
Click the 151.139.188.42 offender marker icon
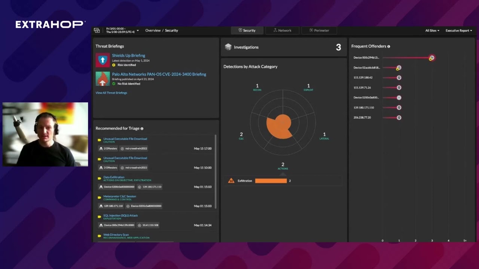tap(399, 78)
